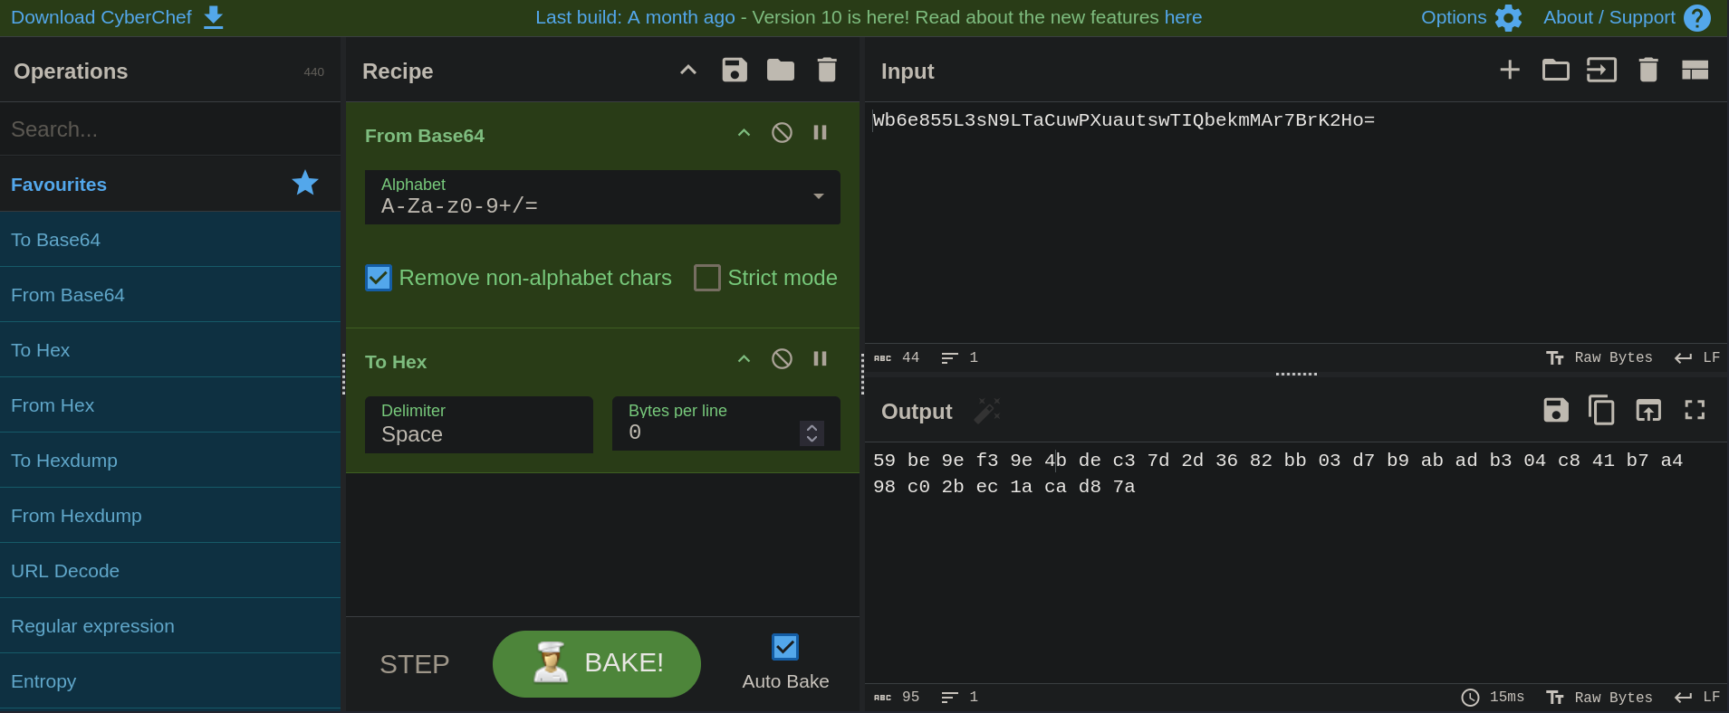Viewport: 1729px width, 713px height.
Task: Open the Delimiter Space dropdown
Action: 479,424
